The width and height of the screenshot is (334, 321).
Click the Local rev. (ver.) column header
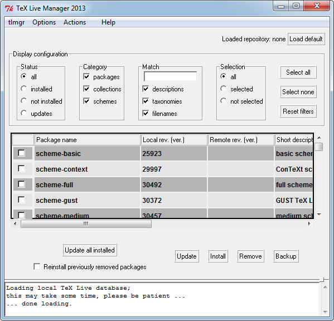pyautogui.click(x=173, y=140)
